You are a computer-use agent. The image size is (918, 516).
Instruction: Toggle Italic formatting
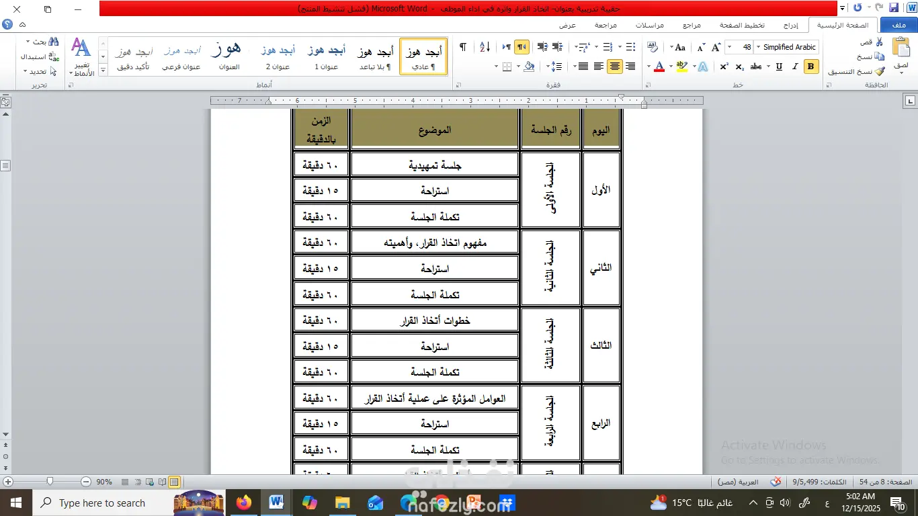pos(795,67)
